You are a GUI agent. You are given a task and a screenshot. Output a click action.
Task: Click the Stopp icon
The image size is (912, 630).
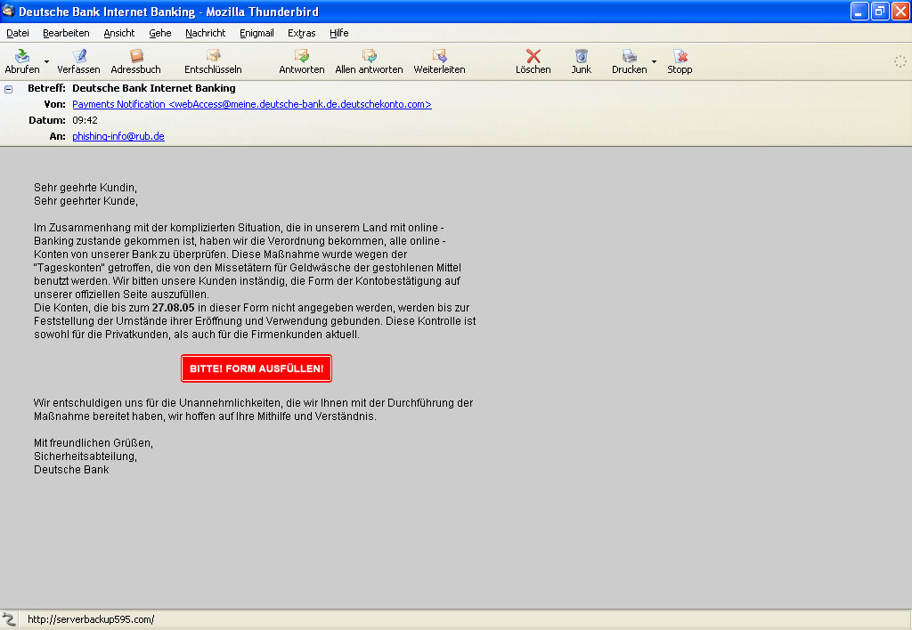[x=680, y=56]
